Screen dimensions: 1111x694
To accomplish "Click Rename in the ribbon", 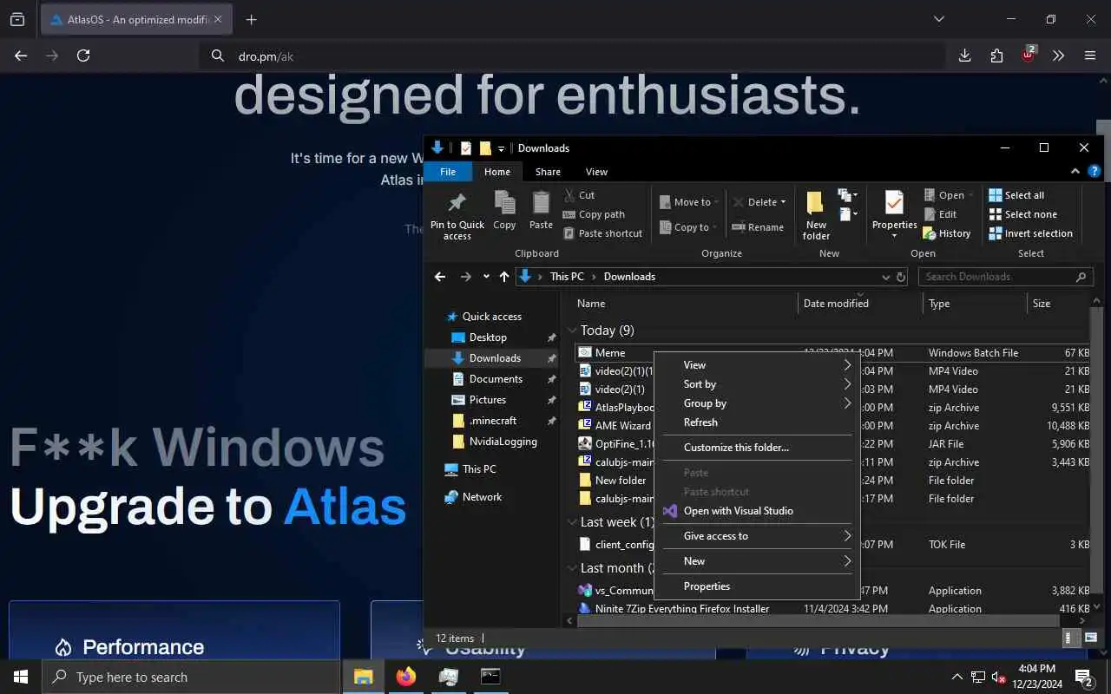I will pos(758,227).
